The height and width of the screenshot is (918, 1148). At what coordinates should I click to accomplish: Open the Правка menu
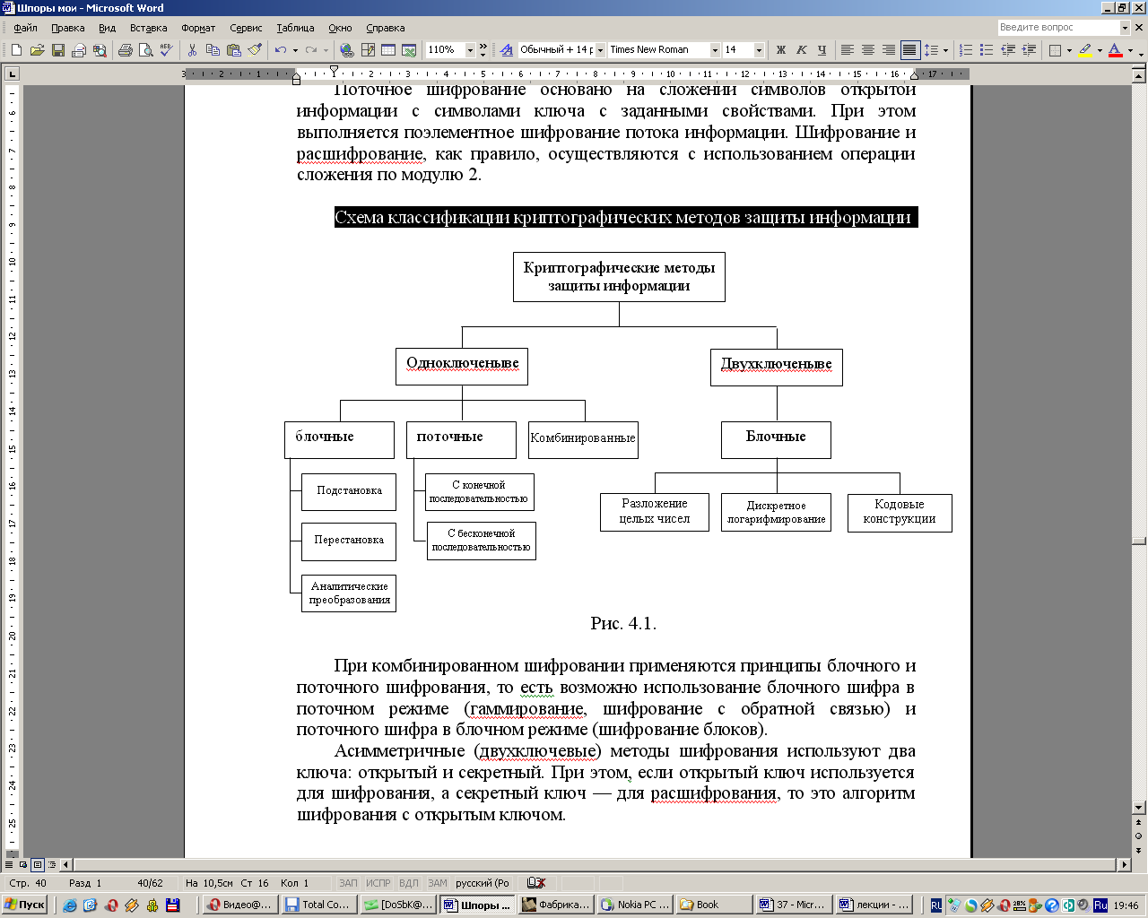pos(68,28)
